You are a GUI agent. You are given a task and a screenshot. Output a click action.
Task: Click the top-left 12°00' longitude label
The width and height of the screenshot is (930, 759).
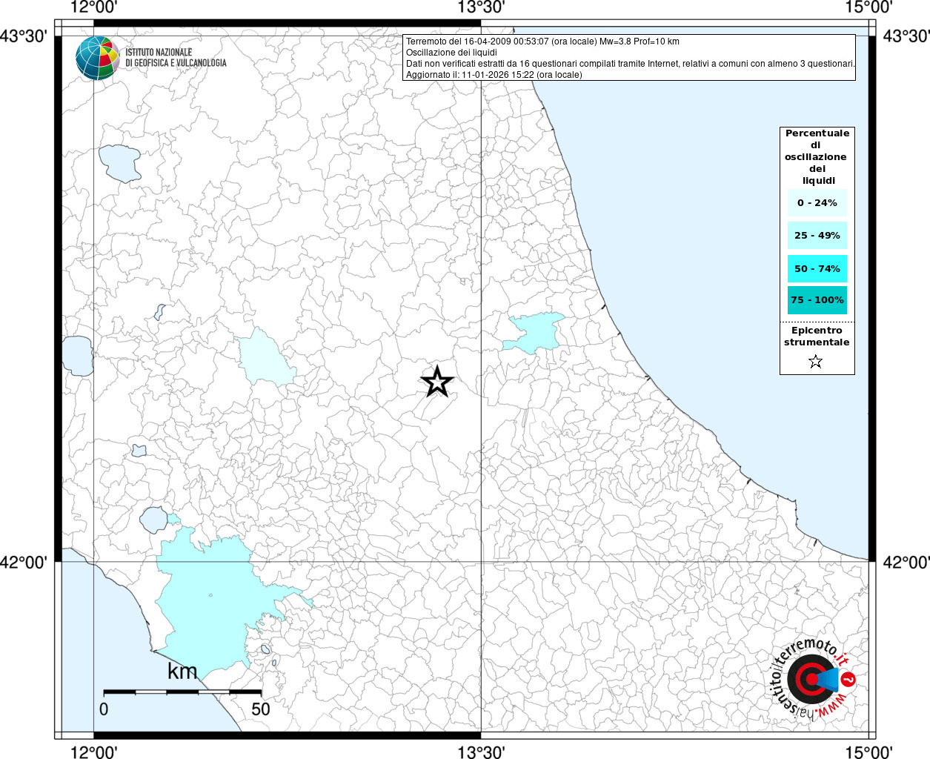click(x=93, y=7)
